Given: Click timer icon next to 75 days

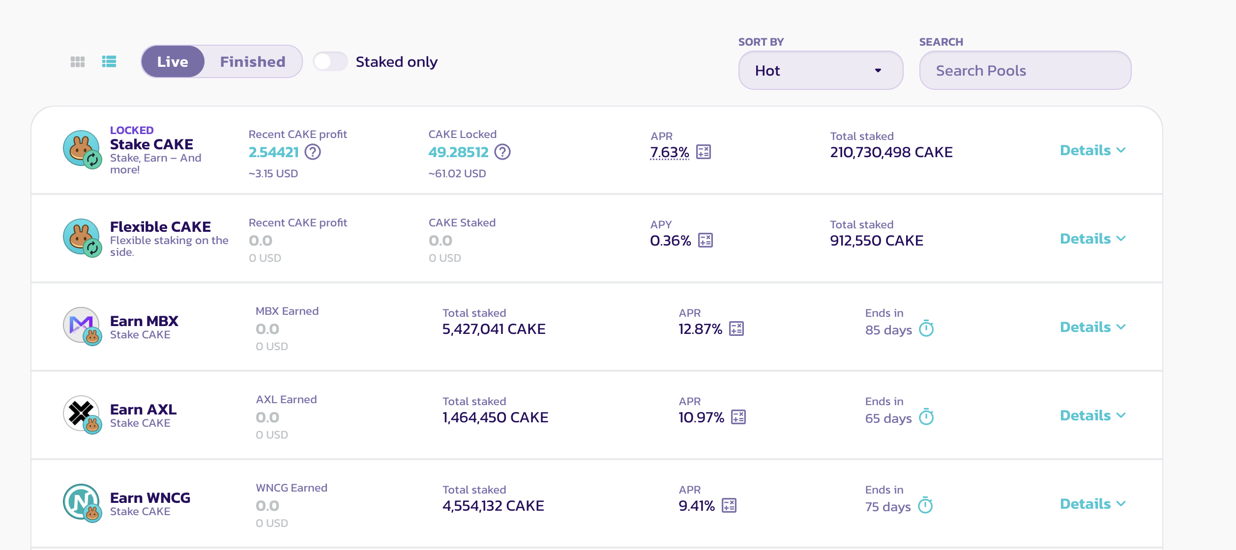Looking at the screenshot, I should pos(925,505).
